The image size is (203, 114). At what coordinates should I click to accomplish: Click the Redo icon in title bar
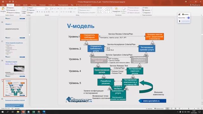(x=10, y=2)
